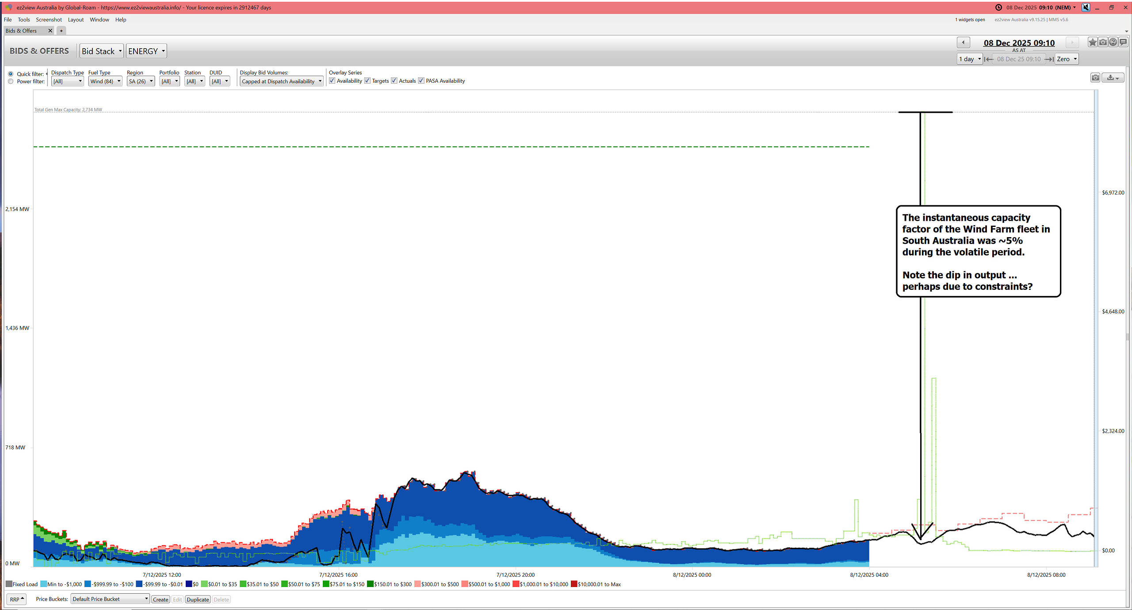This screenshot has height=610, width=1132.
Task: Click the camera icon beside the star
Action: 1103,42
